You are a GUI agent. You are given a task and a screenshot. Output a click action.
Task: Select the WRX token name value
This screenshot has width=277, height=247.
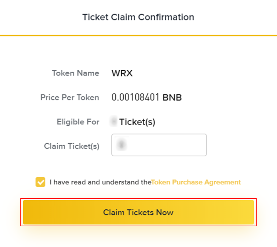[122, 73]
